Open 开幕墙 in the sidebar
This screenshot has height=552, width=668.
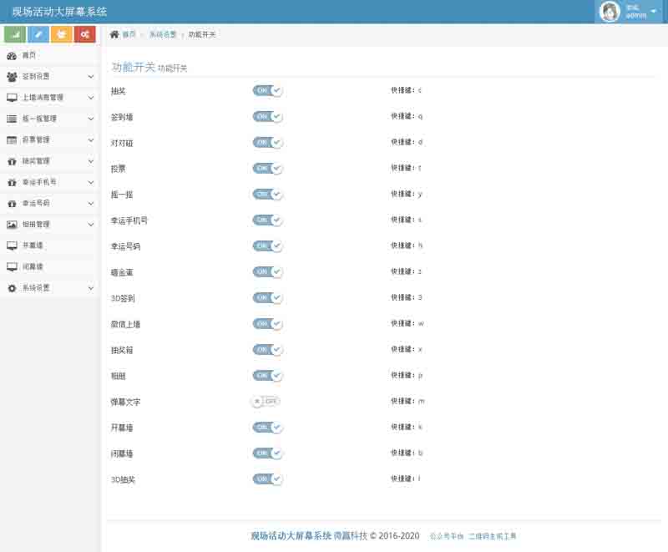33,246
